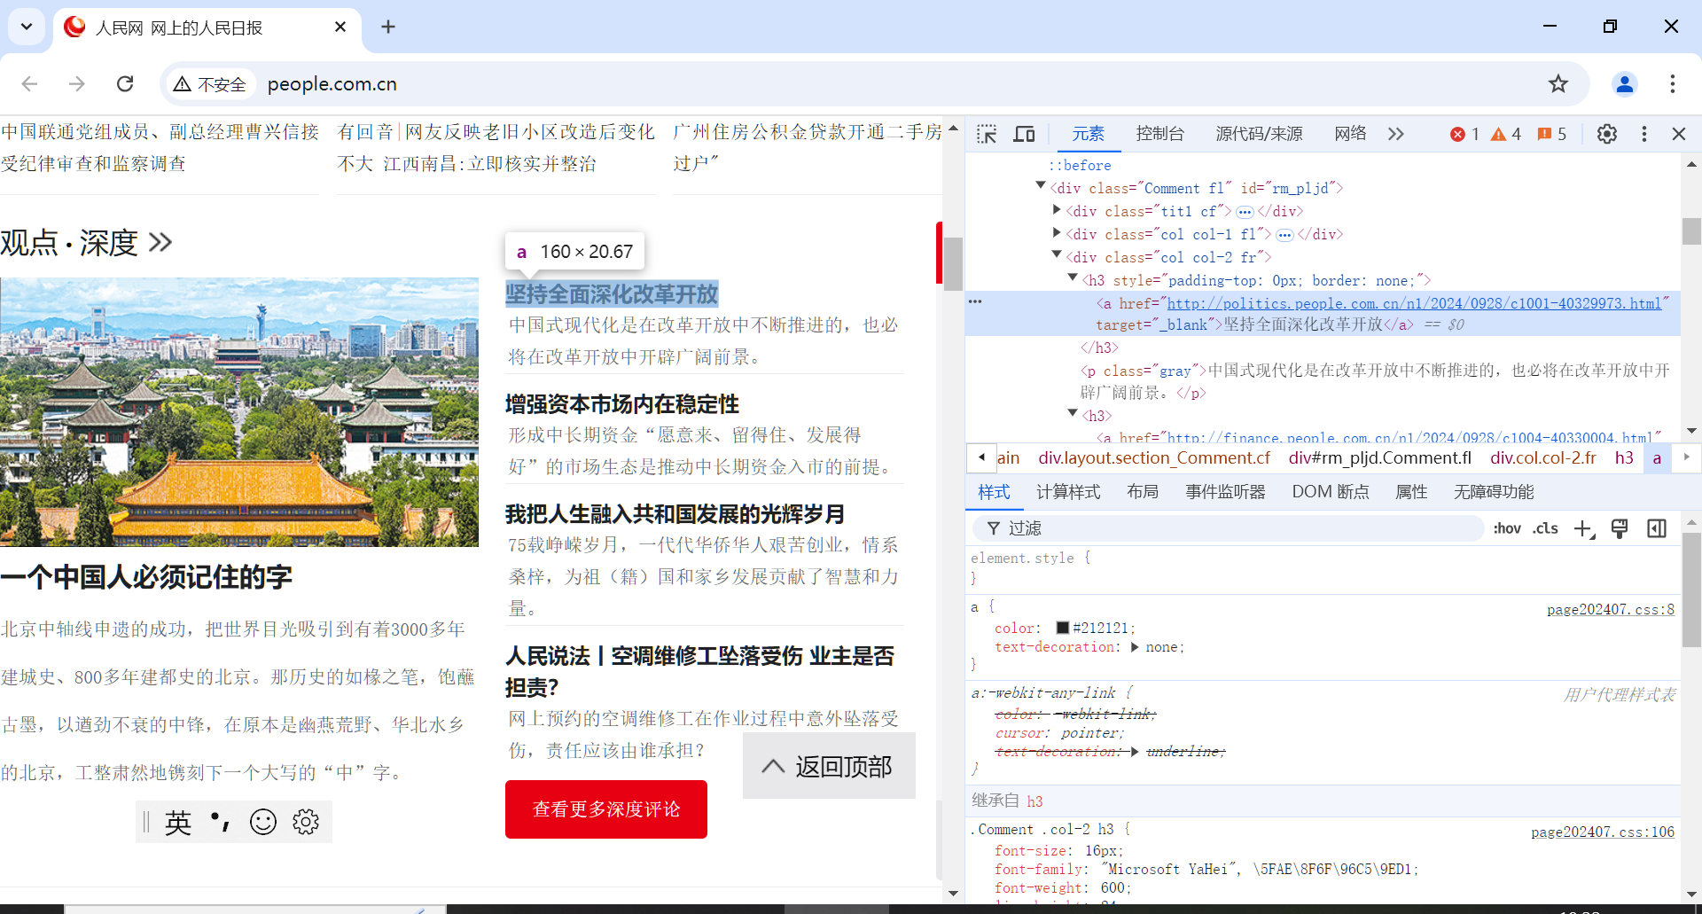
Task: Toggle the device toolbar icon
Action: [1025, 134]
